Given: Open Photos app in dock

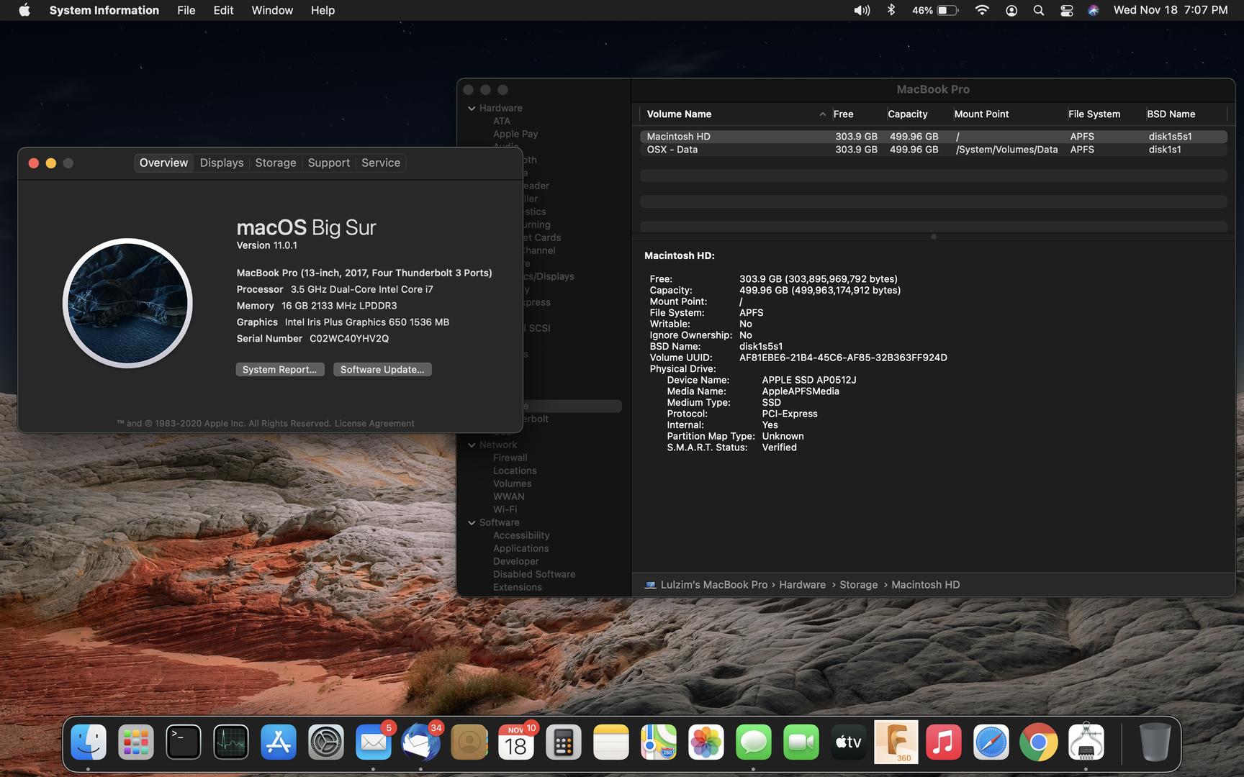Looking at the screenshot, I should tap(706, 742).
